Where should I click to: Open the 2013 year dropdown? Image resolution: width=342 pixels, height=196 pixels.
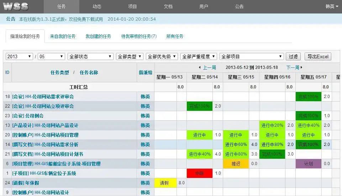click(19, 56)
